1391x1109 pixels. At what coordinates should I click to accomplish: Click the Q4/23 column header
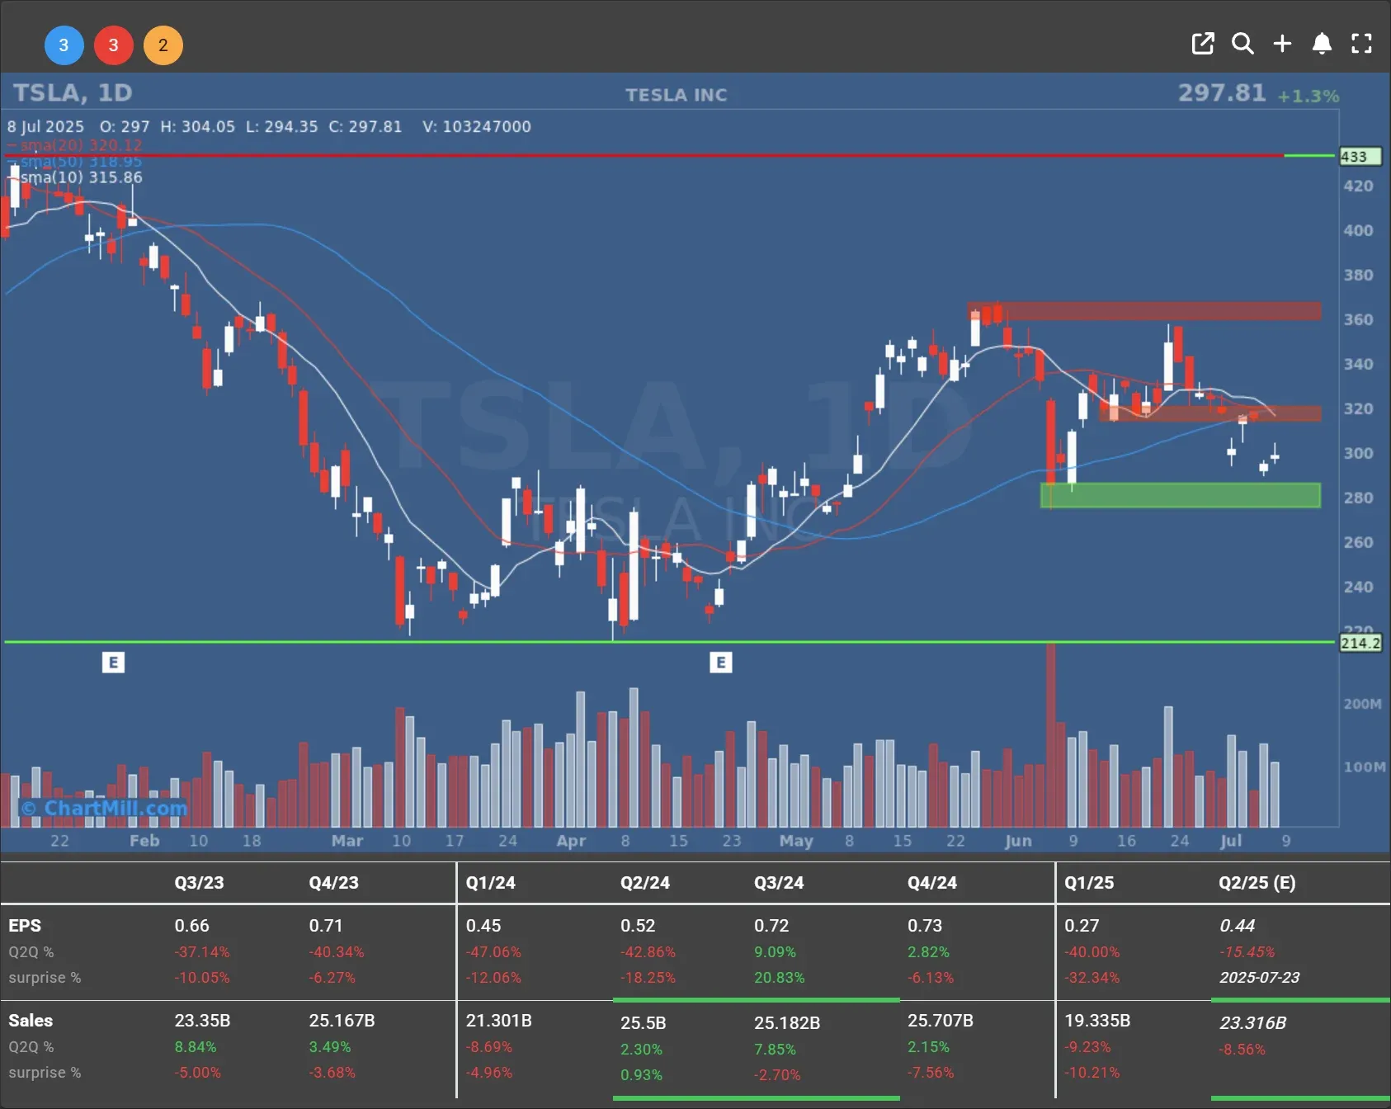[333, 883]
